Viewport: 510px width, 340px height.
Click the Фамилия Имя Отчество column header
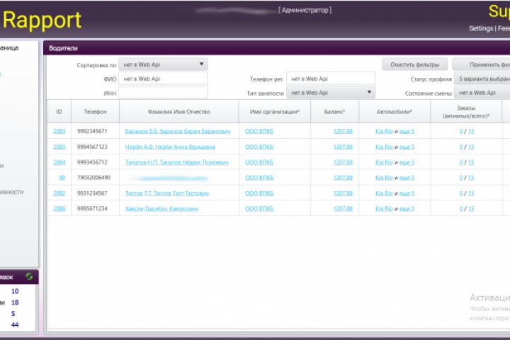(179, 112)
